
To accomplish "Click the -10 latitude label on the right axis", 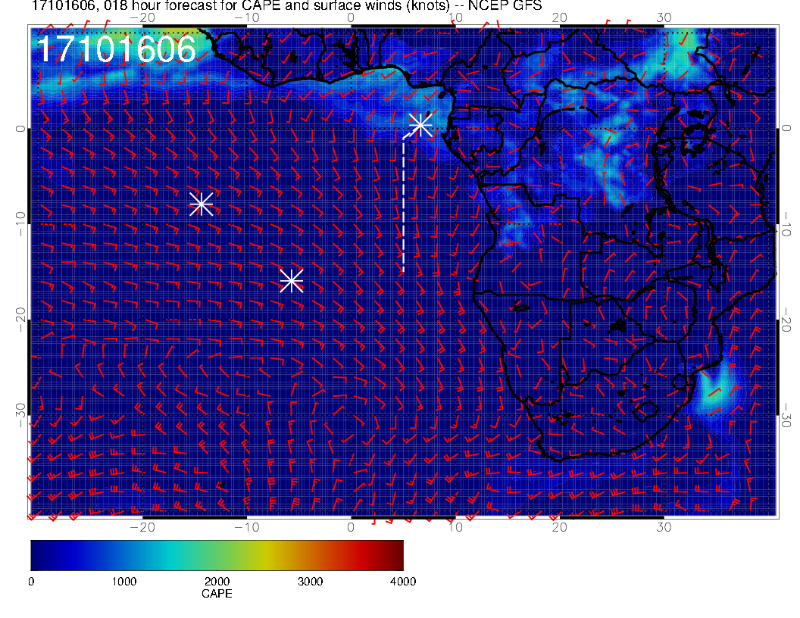I will 786,223.
